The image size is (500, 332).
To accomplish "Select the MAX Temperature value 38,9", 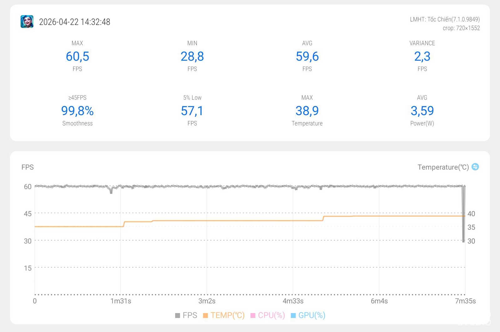I will (307, 111).
